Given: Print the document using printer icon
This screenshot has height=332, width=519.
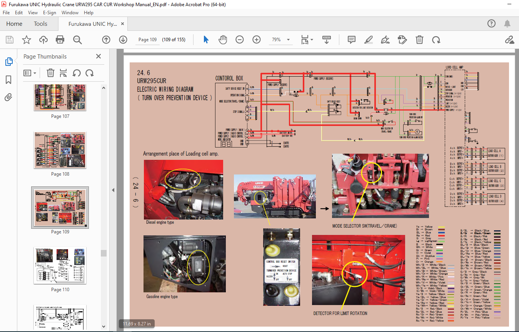Looking at the screenshot, I should pos(60,40).
